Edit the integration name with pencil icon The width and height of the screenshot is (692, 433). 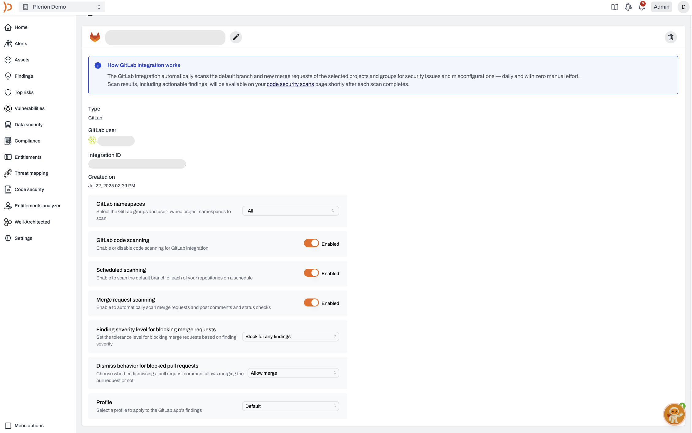[236, 37]
